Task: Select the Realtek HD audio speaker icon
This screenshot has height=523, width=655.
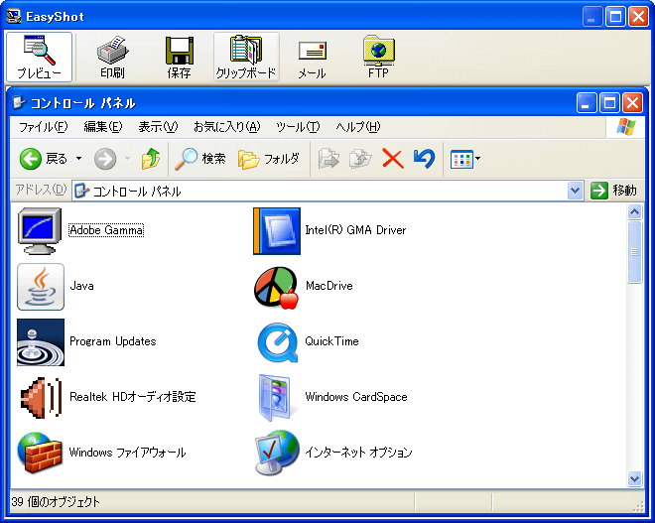Action: 41,398
